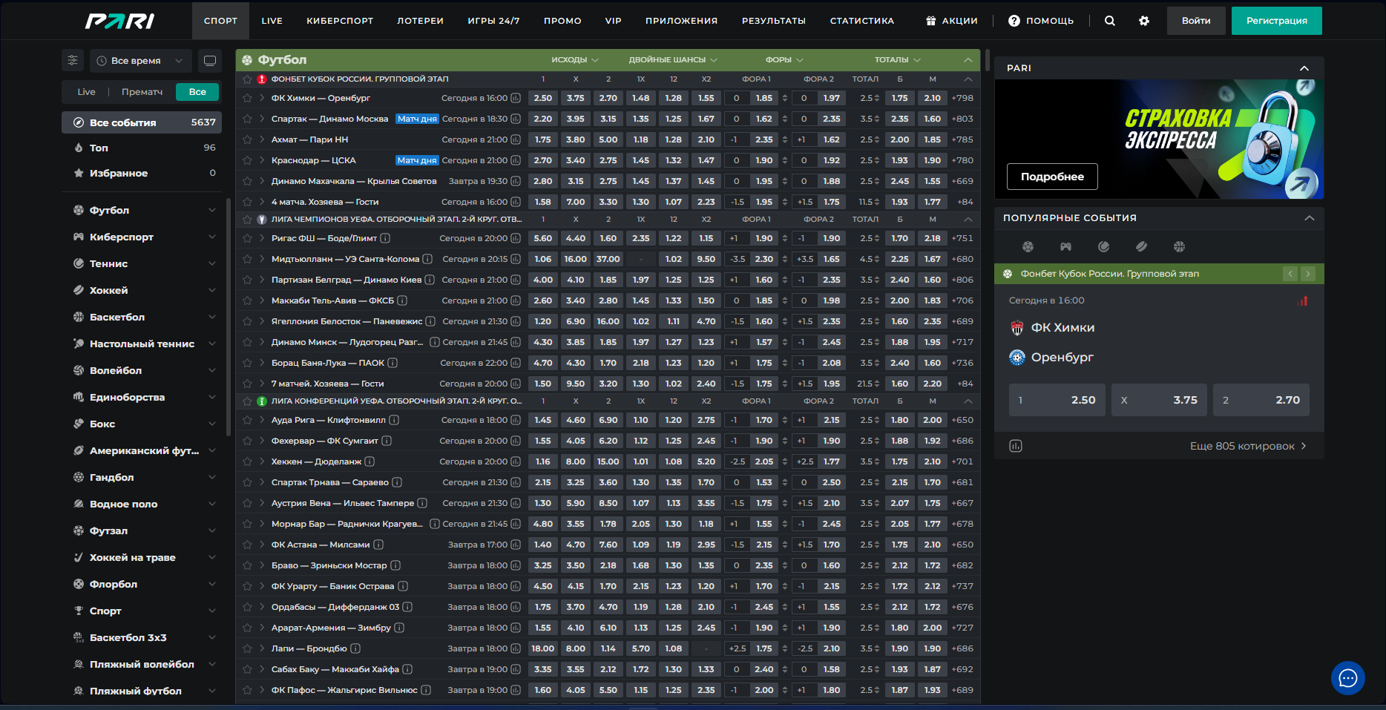Favorite the Ахмат — Пари НН match

(247, 139)
